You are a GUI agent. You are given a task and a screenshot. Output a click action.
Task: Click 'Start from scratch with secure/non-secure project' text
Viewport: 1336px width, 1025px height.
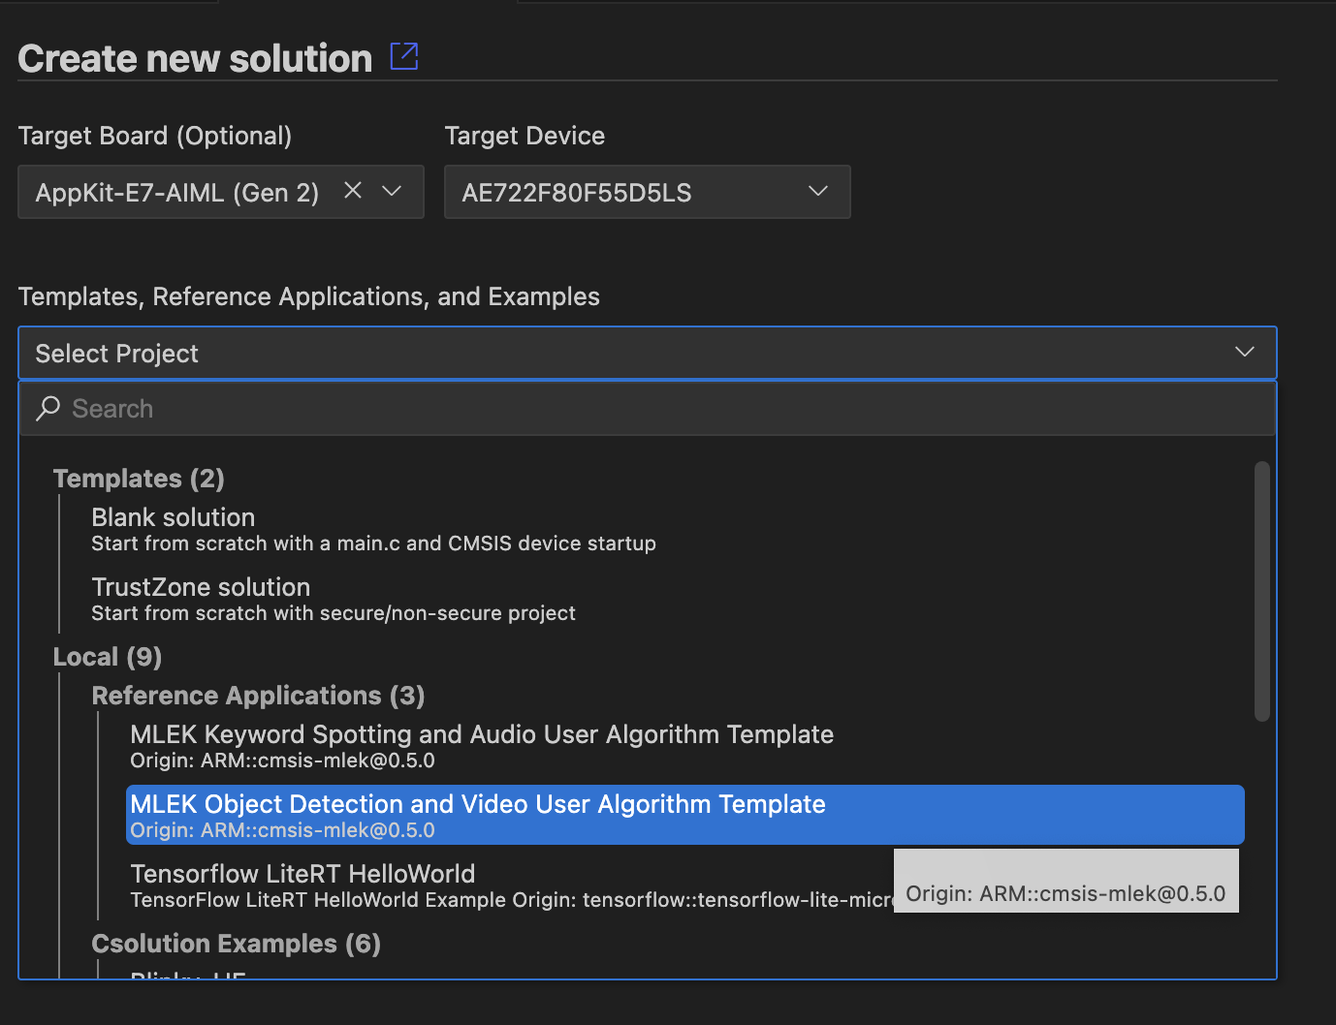coord(334,613)
